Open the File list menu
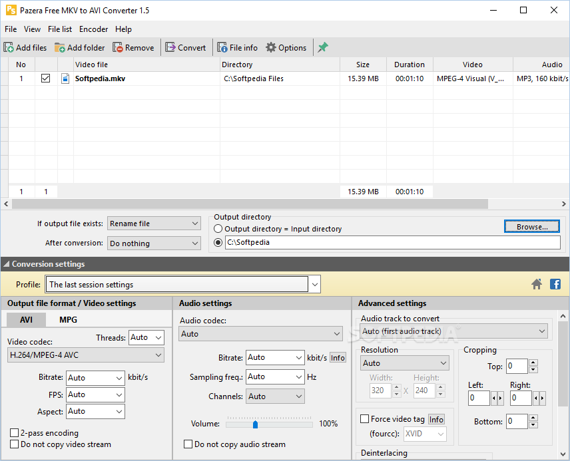The width and height of the screenshot is (570, 461). click(x=60, y=29)
